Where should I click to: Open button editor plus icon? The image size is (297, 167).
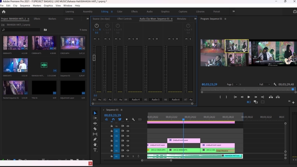click(293, 102)
